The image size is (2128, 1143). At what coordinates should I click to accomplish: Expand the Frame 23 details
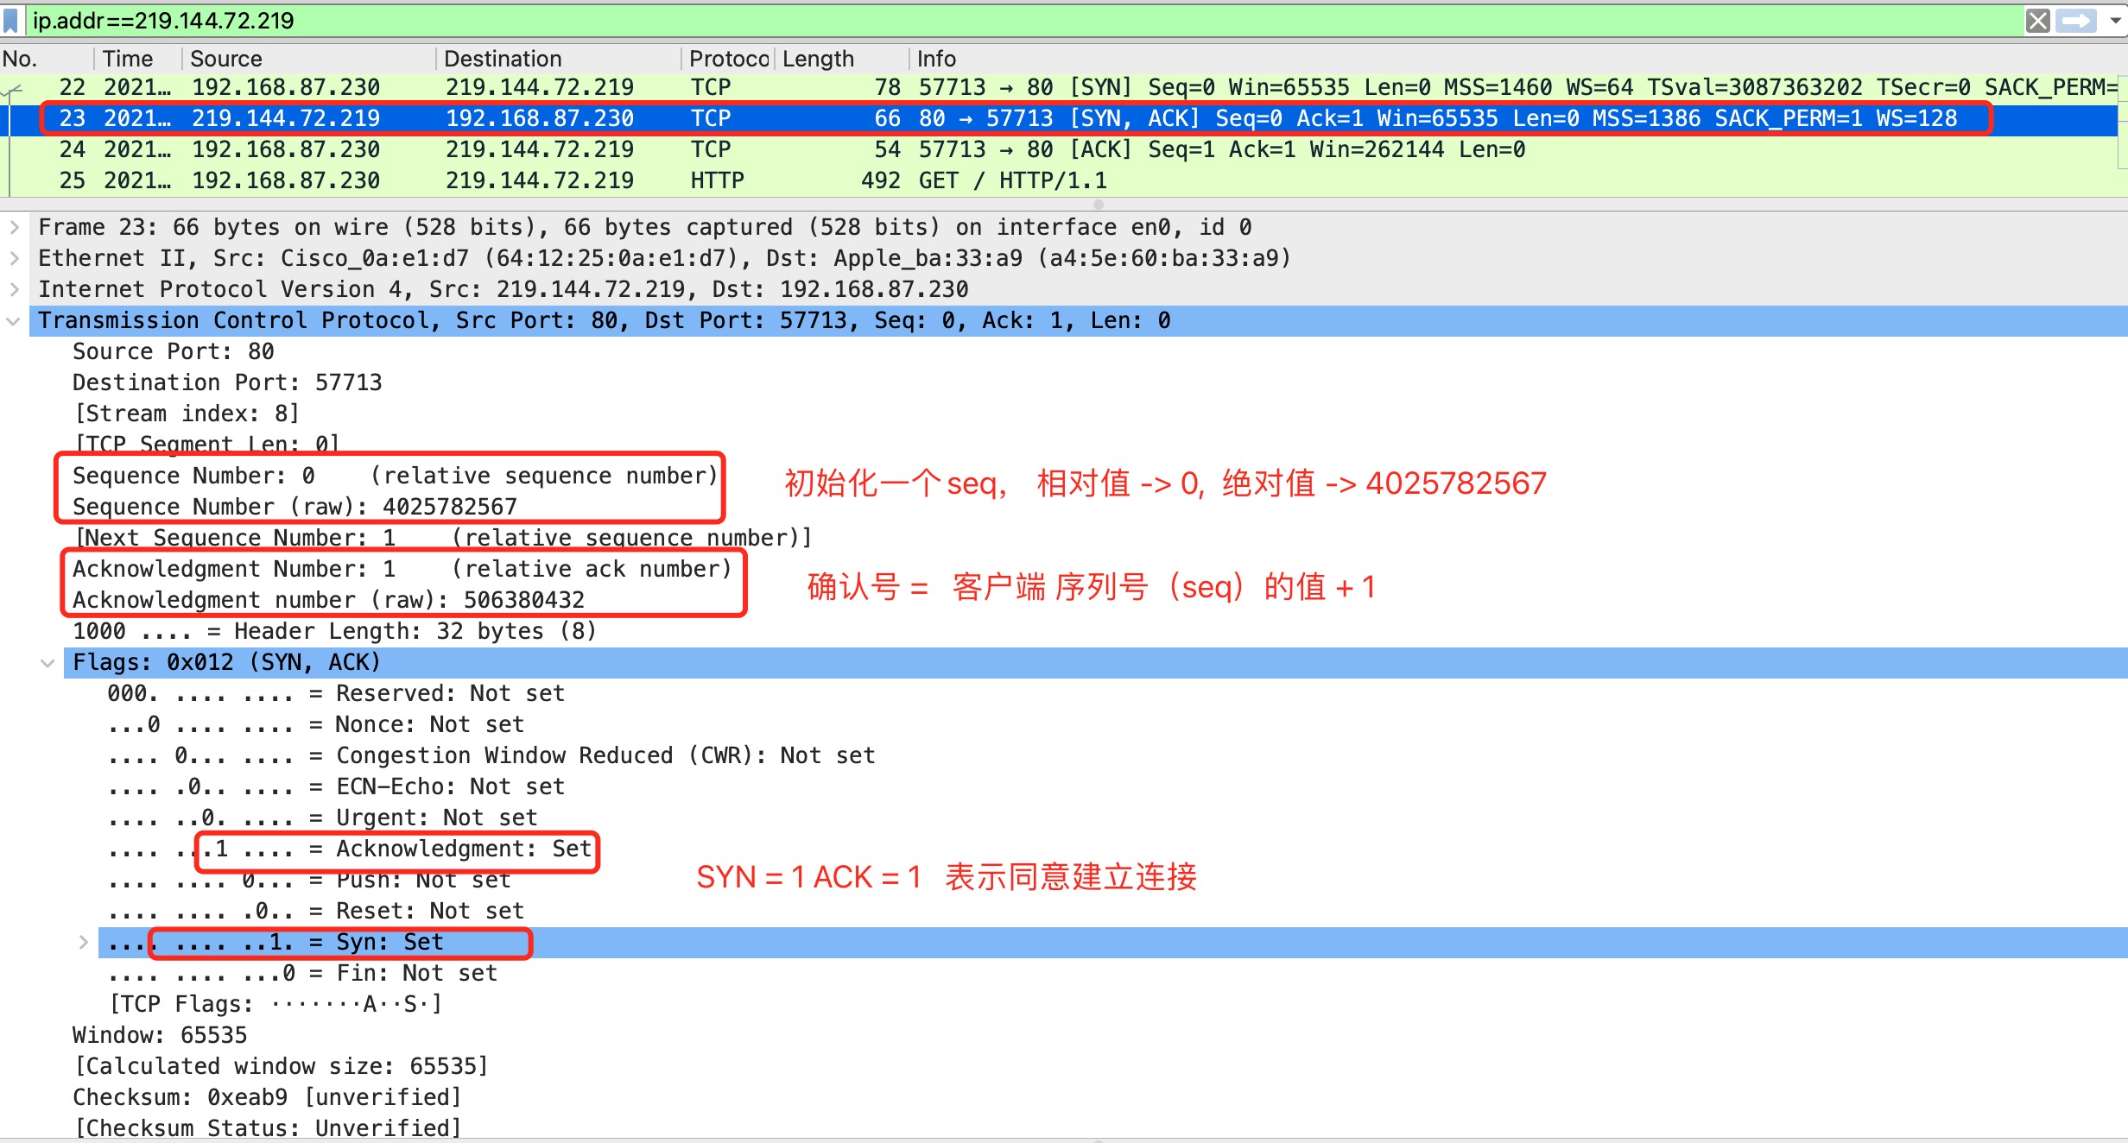[15, 227]
